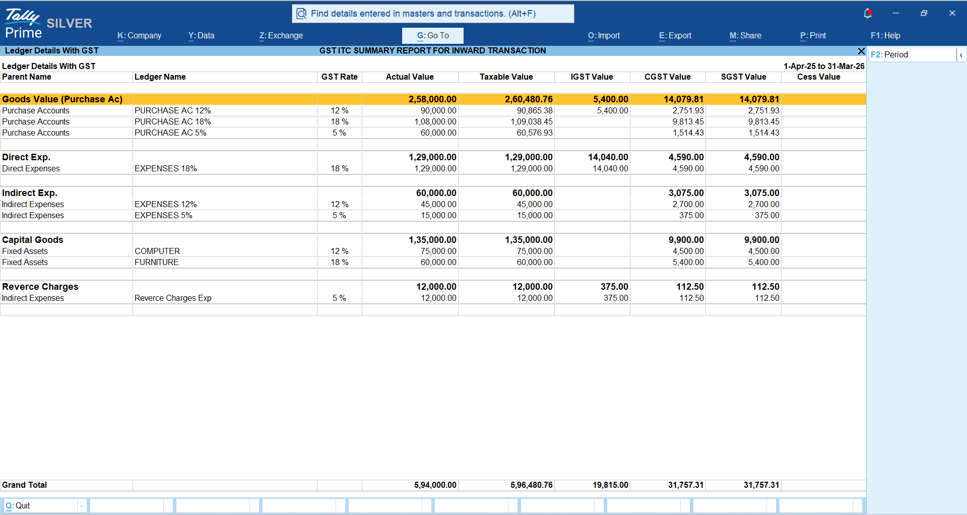Click the period 1-Apr-25 to 31-Mar-26

(x=824, y=67)
